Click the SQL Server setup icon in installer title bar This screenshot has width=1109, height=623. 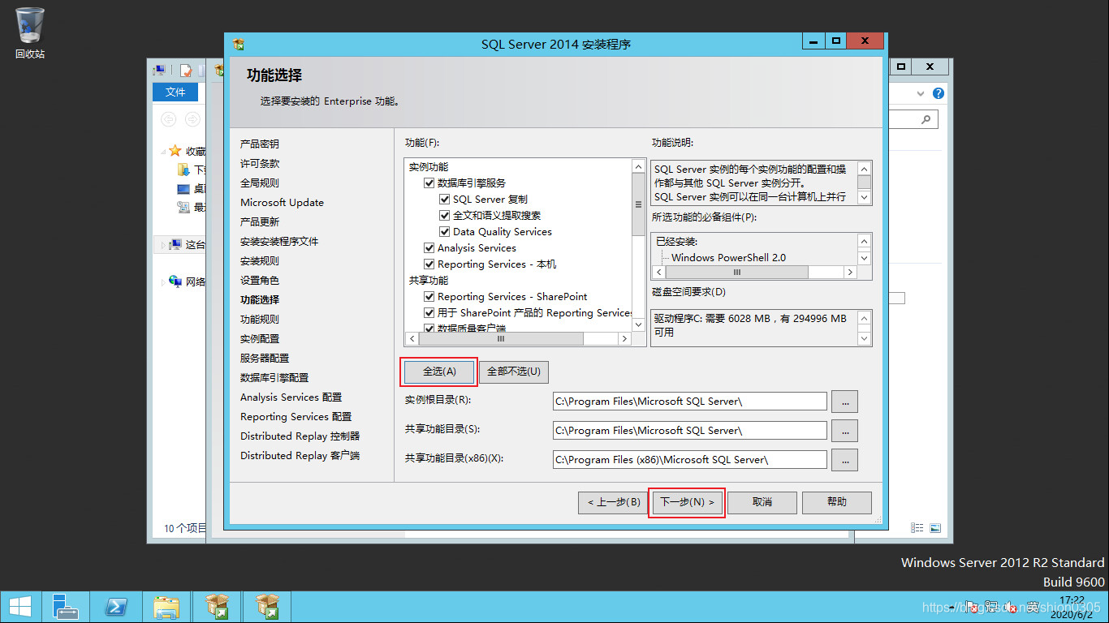pos(238,44)
